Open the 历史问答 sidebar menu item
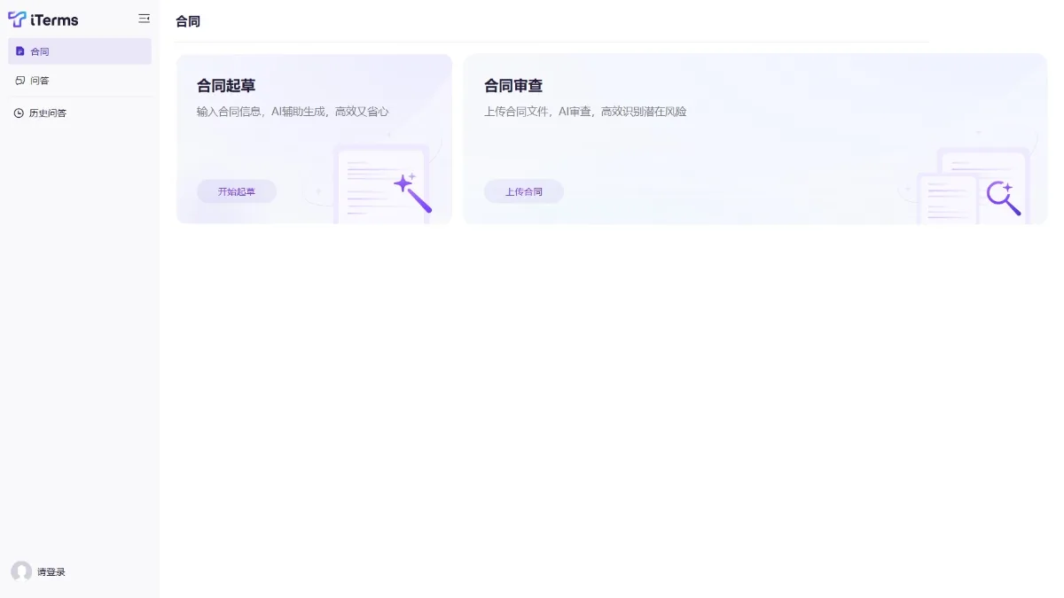The height and width of the screenshot is (598, 1064). click(x=80, y=113)
